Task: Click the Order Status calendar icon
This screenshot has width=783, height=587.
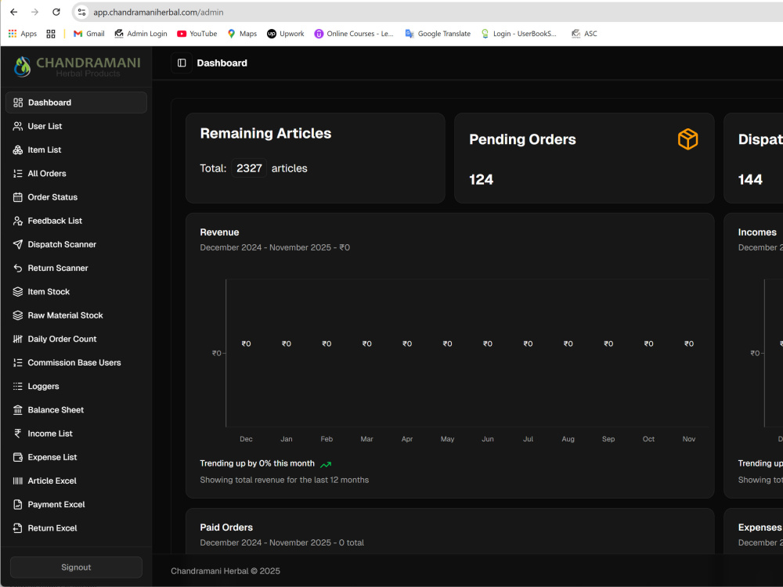Action: pos(18,197)
